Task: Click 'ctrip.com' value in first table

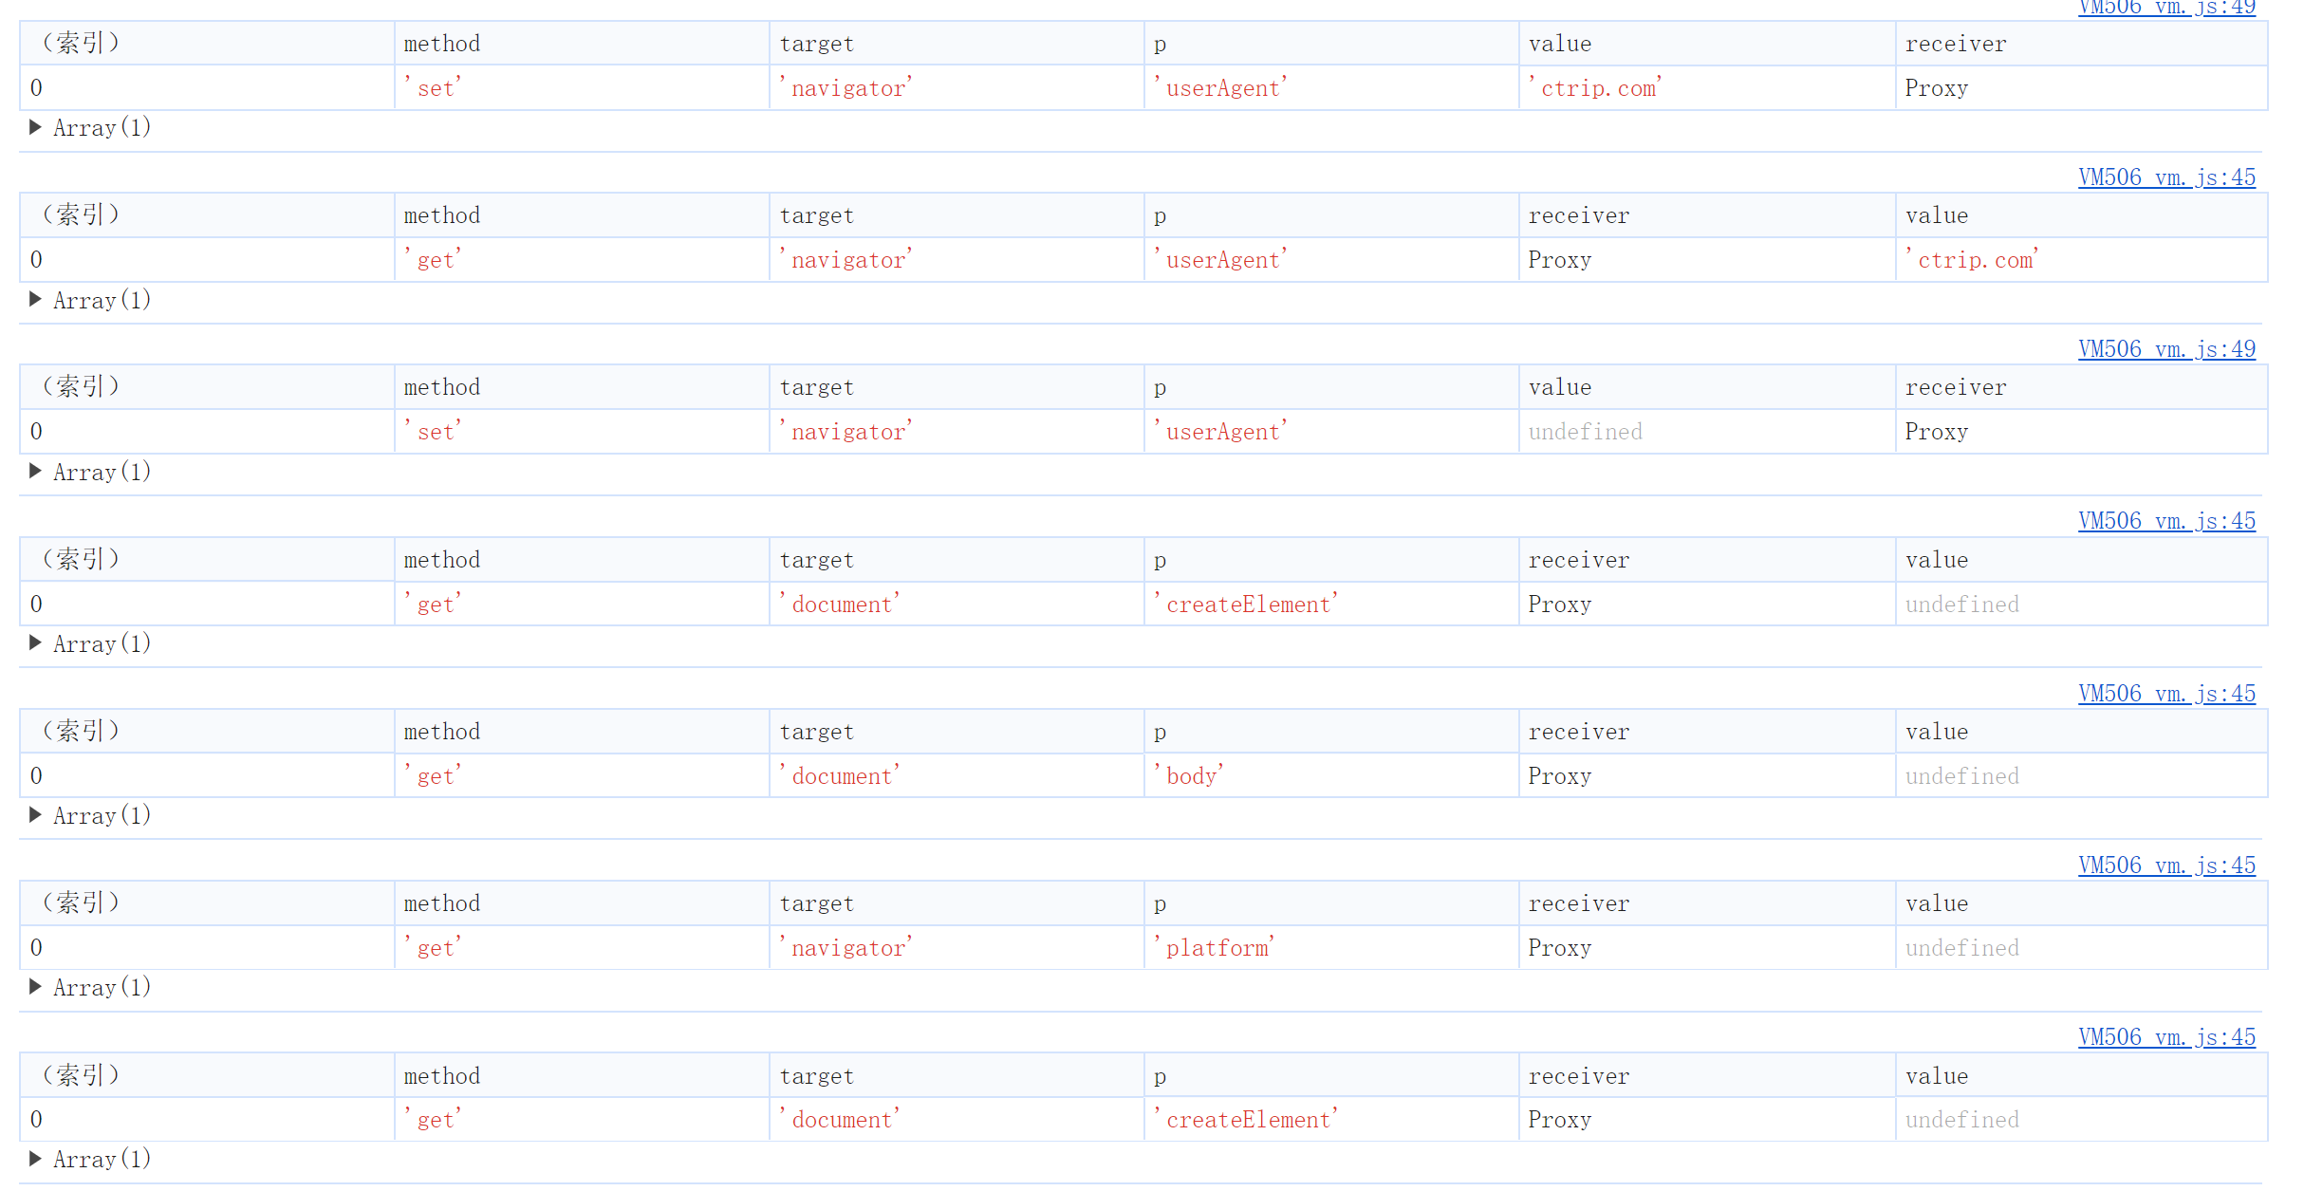Action: point(1595,88)
